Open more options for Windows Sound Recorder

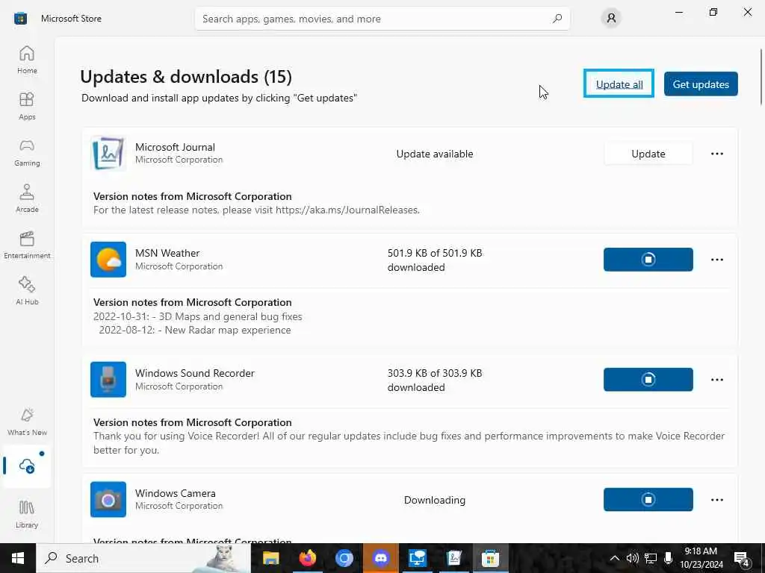716,380
